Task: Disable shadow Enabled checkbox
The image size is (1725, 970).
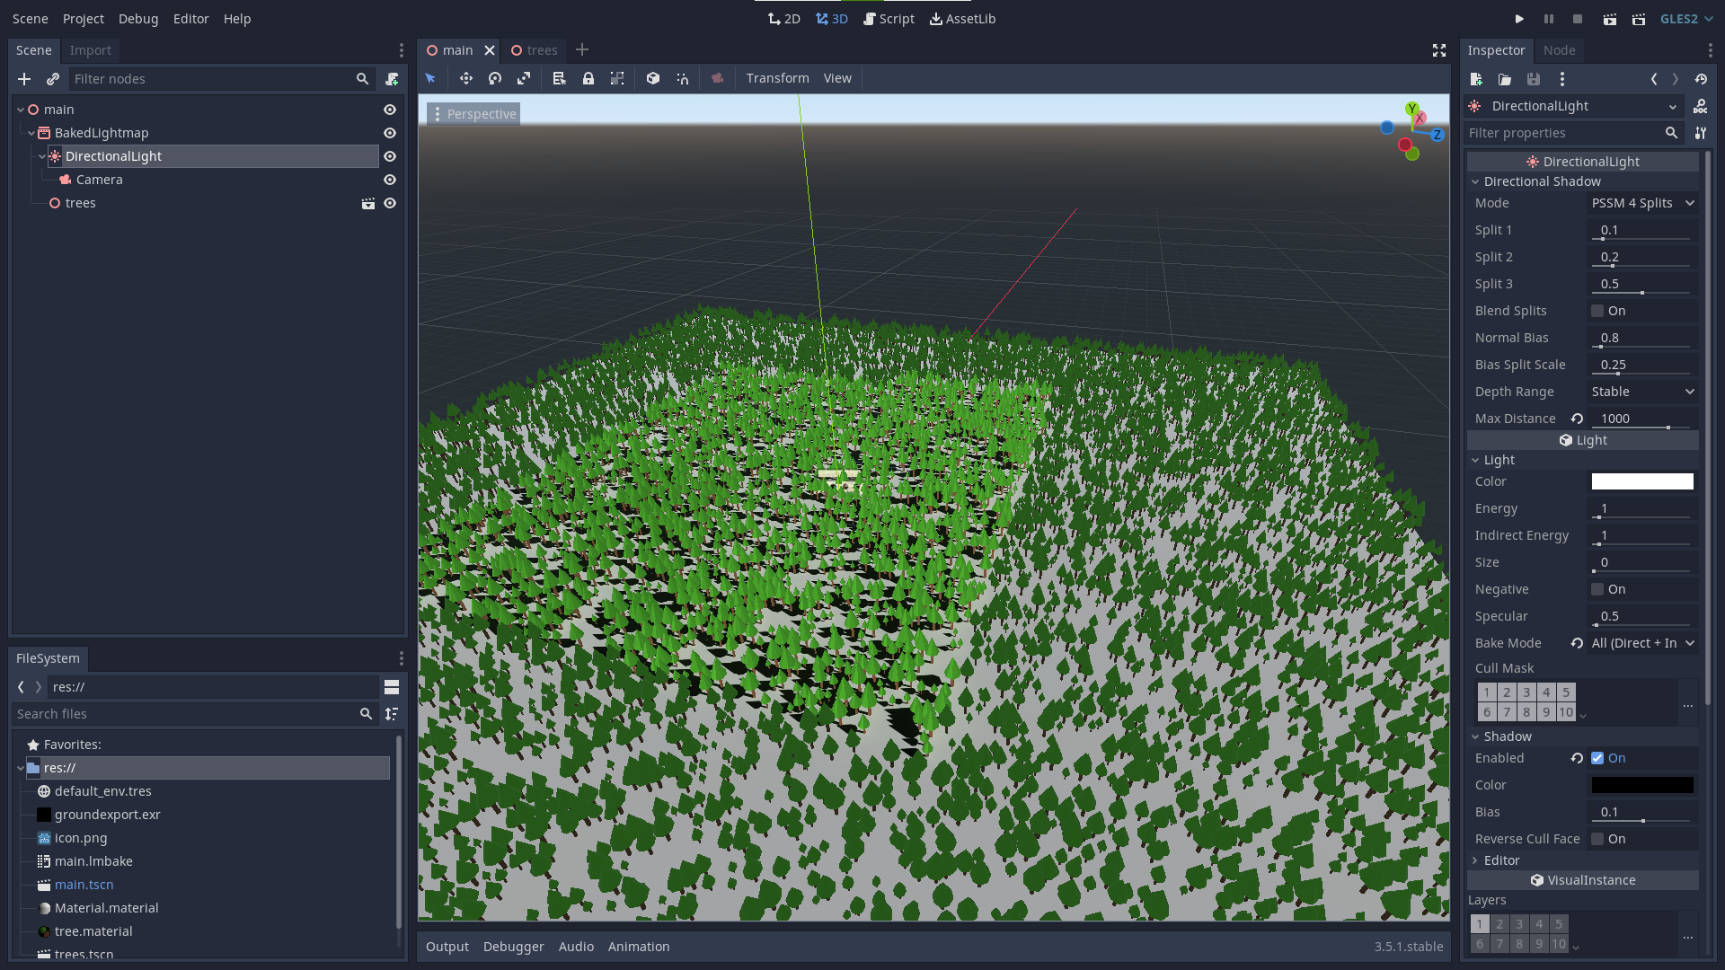Action: 1597,758
